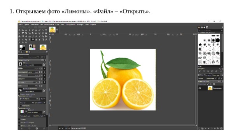Select the Move tool in toolbox
249x140 pixels.
pyautogui.click(x=19, y=30)
